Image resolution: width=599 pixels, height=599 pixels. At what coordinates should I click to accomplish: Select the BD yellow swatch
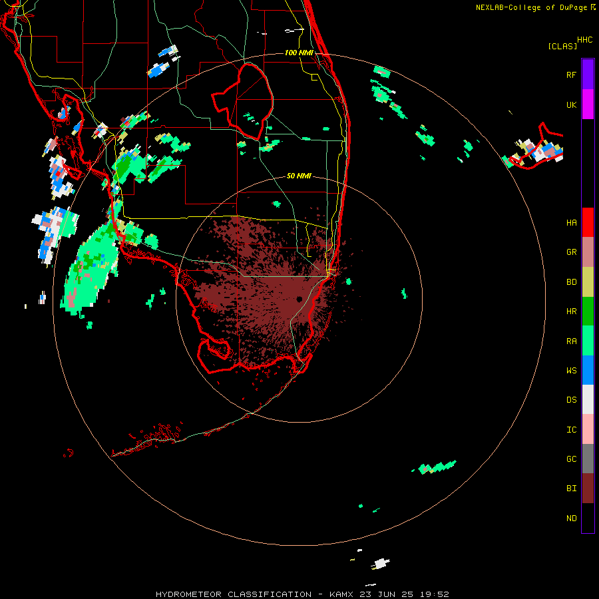click(588, 282)
